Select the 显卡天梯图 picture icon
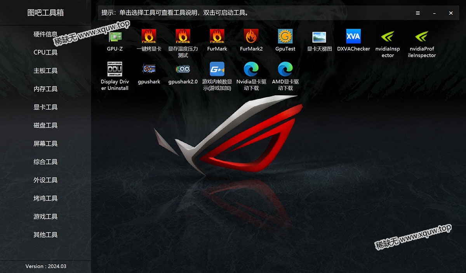Screen dimensions: 466x273 319,37
